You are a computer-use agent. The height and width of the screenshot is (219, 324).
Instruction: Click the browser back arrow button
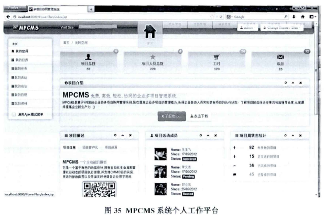[6, 17]
